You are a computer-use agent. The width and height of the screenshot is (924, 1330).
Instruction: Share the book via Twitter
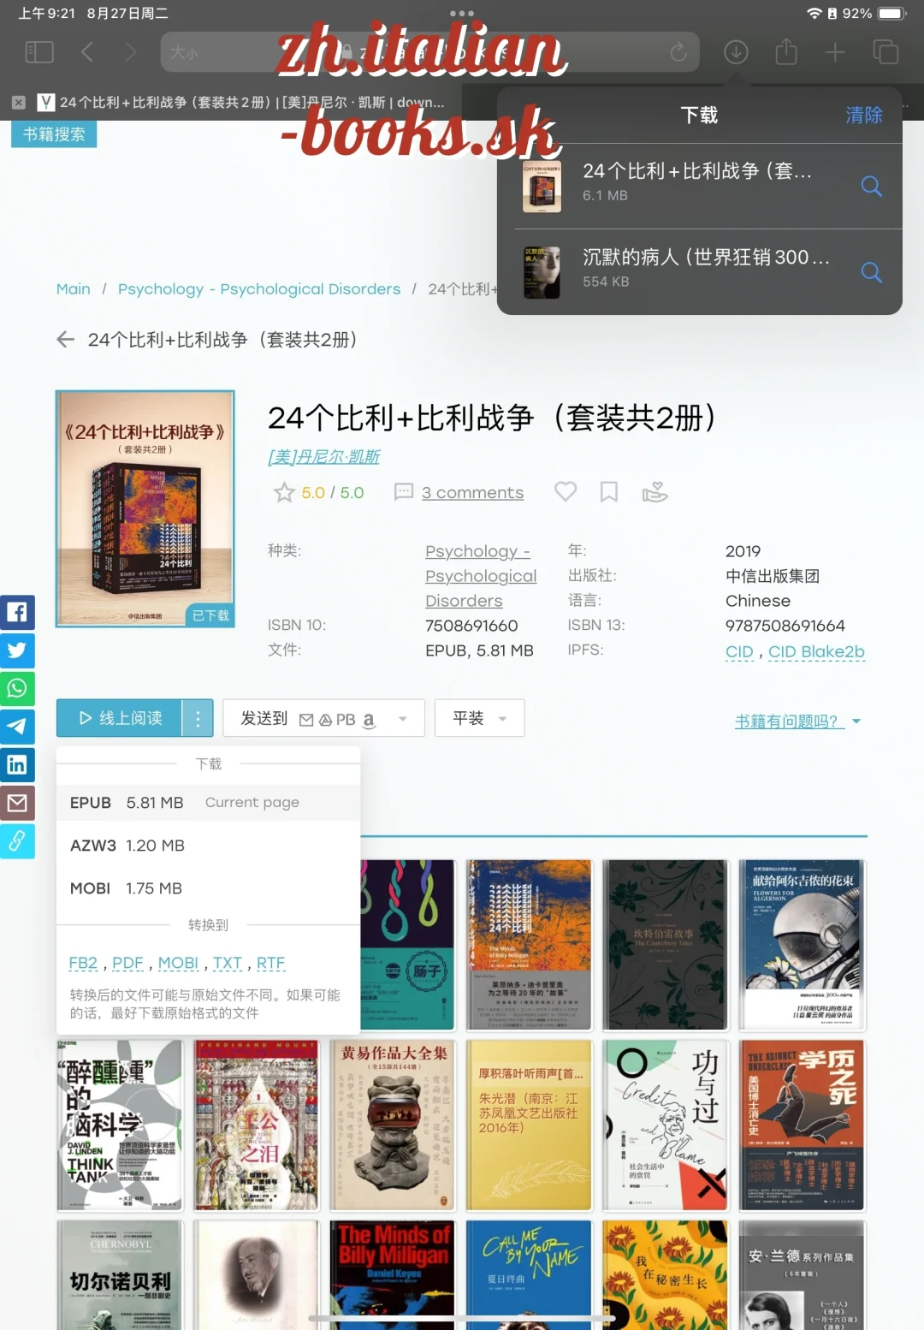tap(18, 650)
